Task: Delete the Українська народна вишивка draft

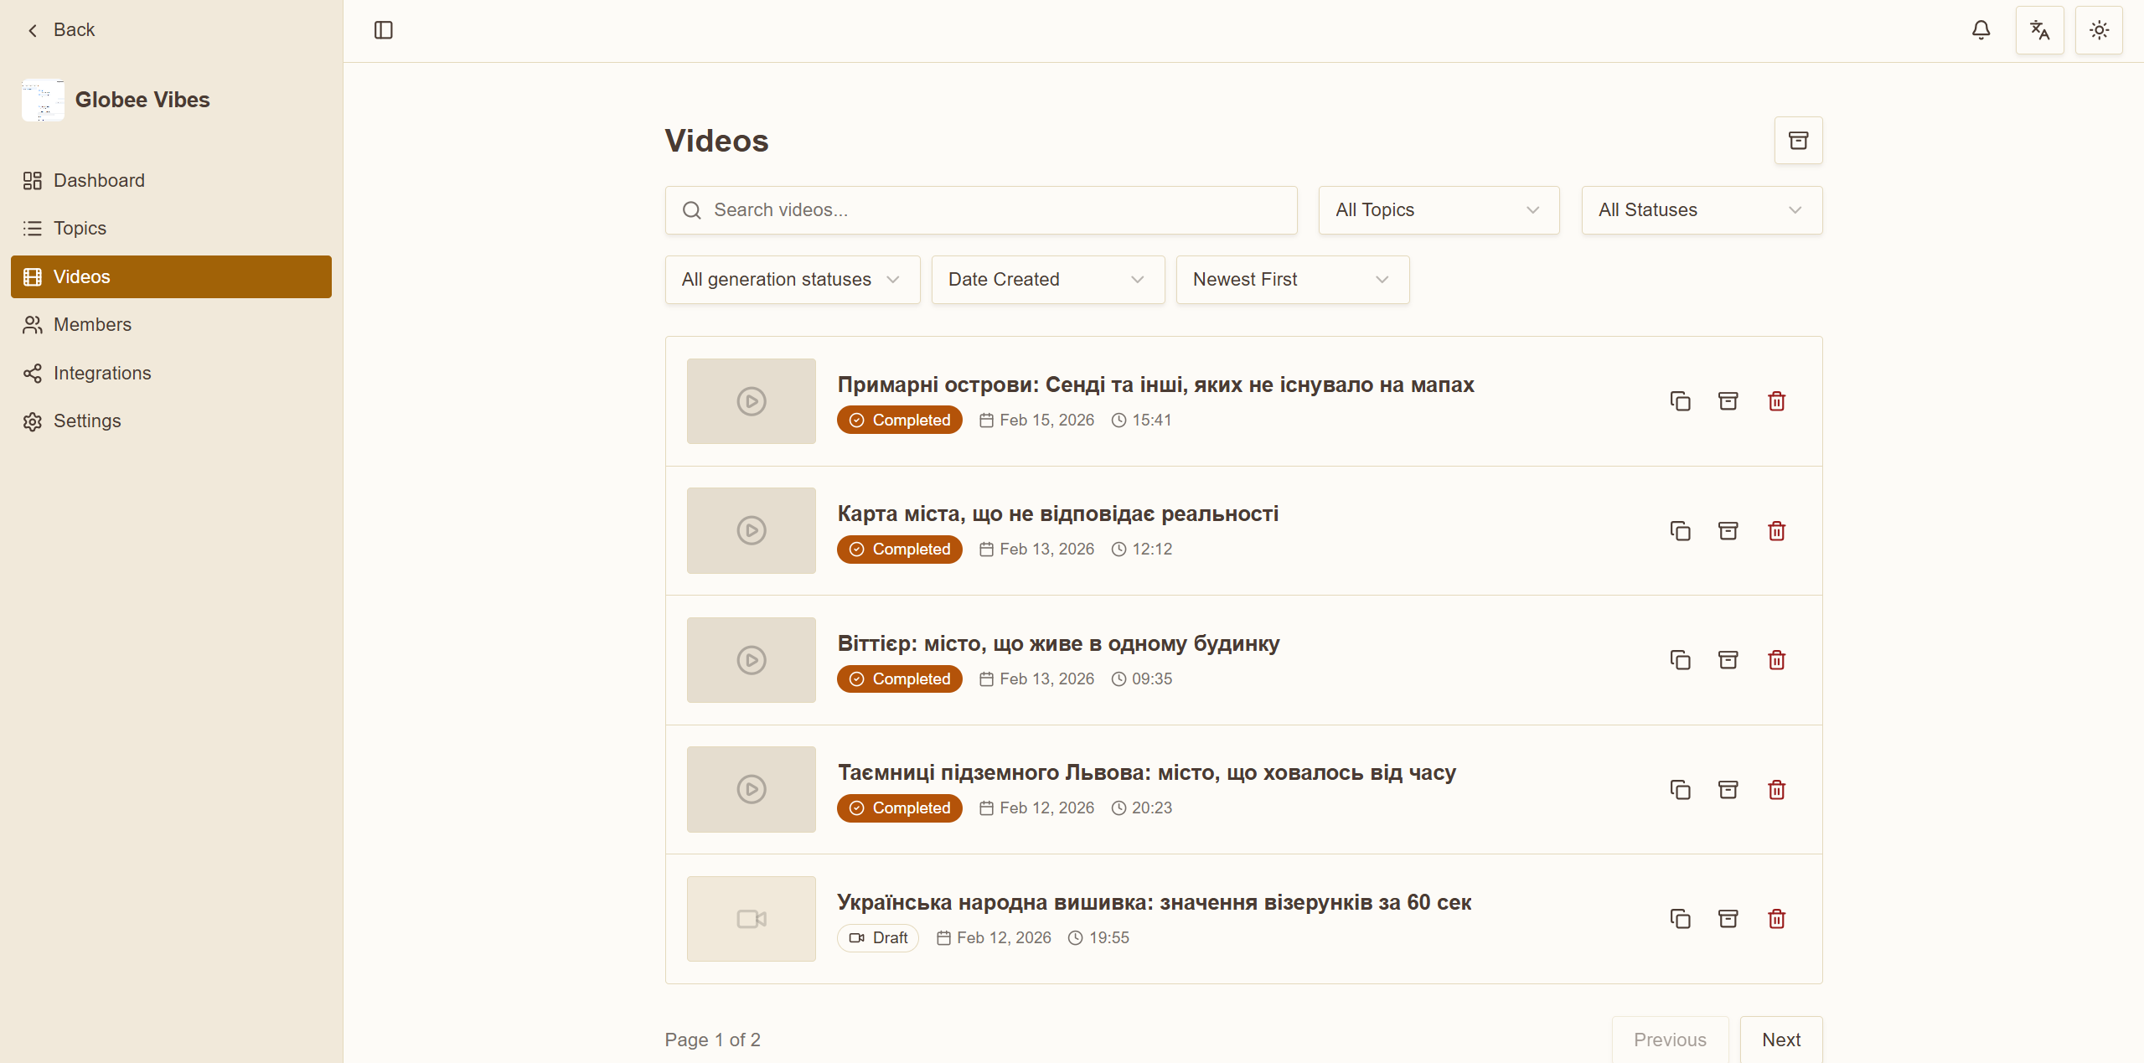Action: pyautogui.click(x=1776, y=919)
